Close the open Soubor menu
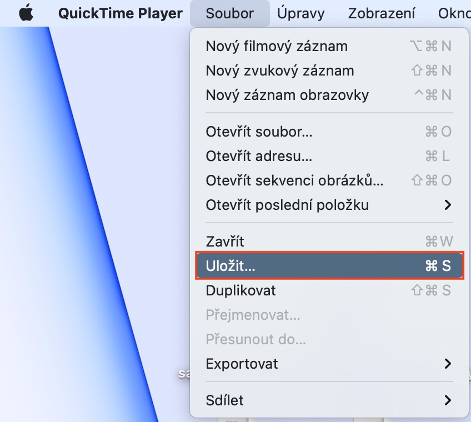 pyautogui.click(x=229, y=13)
